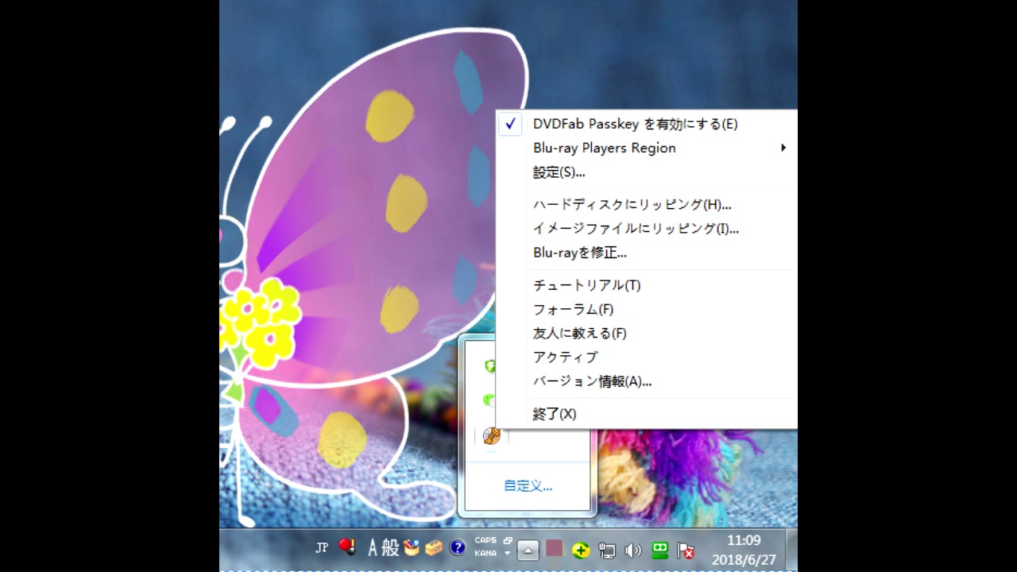Click JP language indicator in taskbar
This screenshot has height=572, width=1017.
[x=322, y=548]
